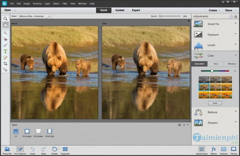240x156 pixels.
Task: Expand the Smart Fix adjustment
Action: click(236, 24)
